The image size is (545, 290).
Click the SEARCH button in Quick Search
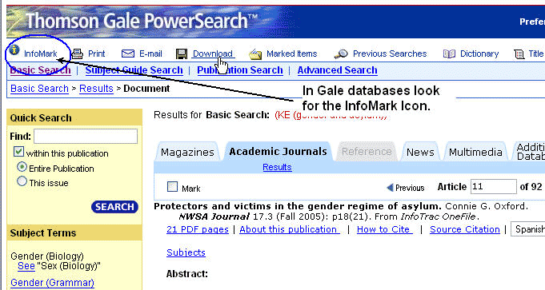click(x=114, y=207)
